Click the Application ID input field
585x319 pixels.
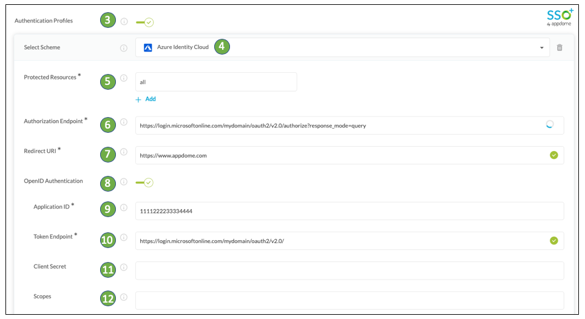350,211
